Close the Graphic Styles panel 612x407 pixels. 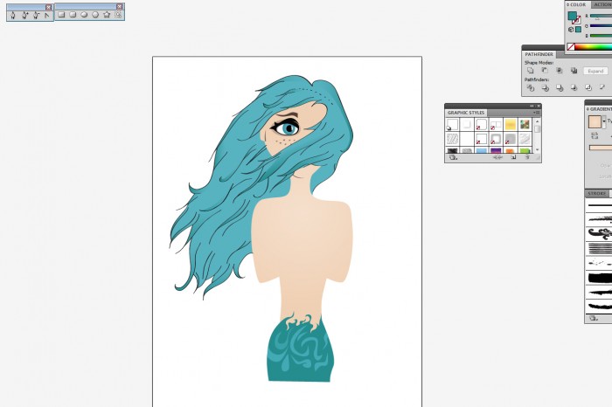[x=539, y=106]
